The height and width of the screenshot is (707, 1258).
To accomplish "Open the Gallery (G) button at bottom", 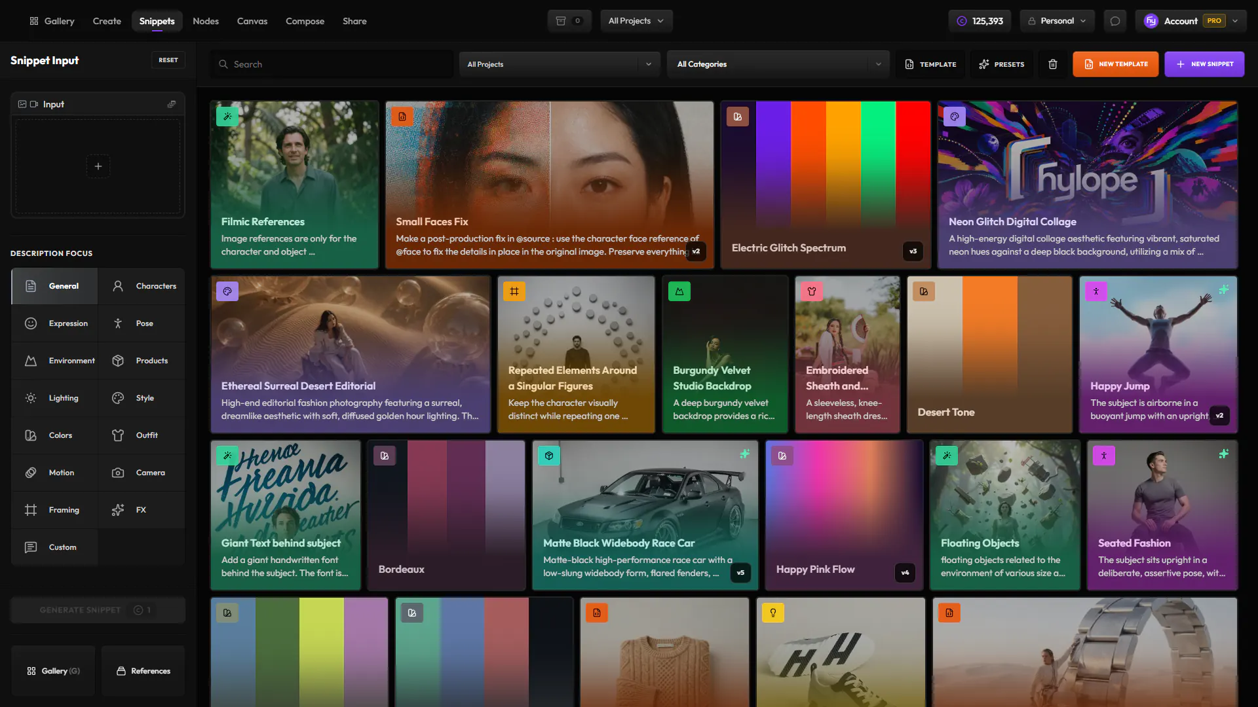I will coord(53,671).
